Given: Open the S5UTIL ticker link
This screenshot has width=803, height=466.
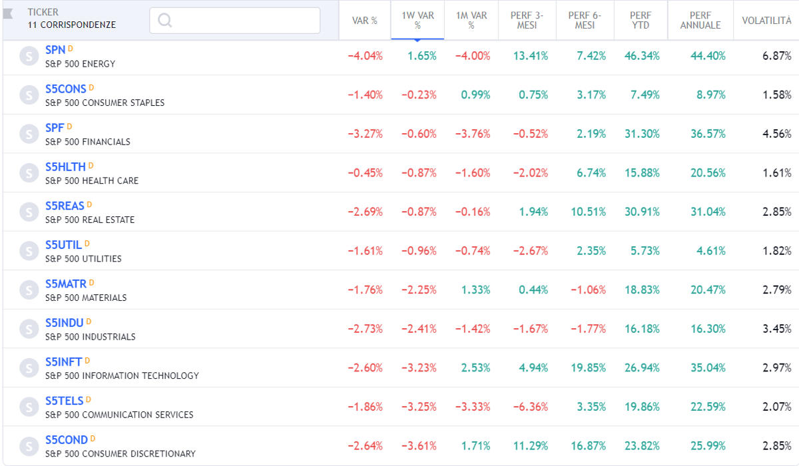Looking at the screenshot, I should [x=63, y=245].
